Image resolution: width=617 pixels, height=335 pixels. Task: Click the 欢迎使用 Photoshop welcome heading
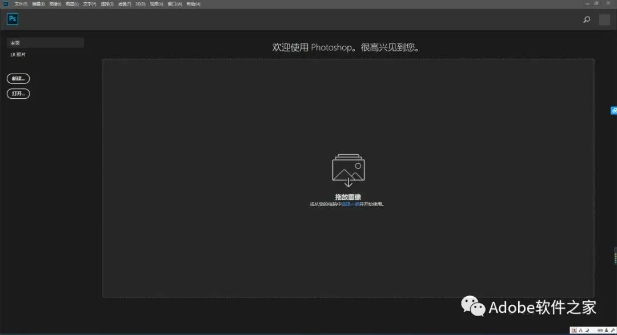[346, 47]
